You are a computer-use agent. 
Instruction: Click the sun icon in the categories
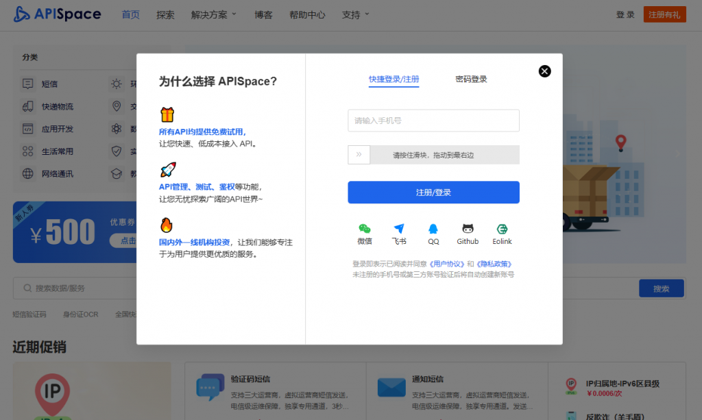pos(117,84)
